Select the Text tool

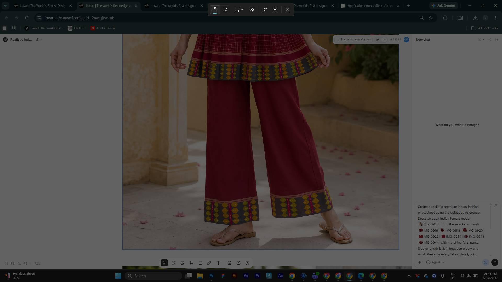coord(218,263)
